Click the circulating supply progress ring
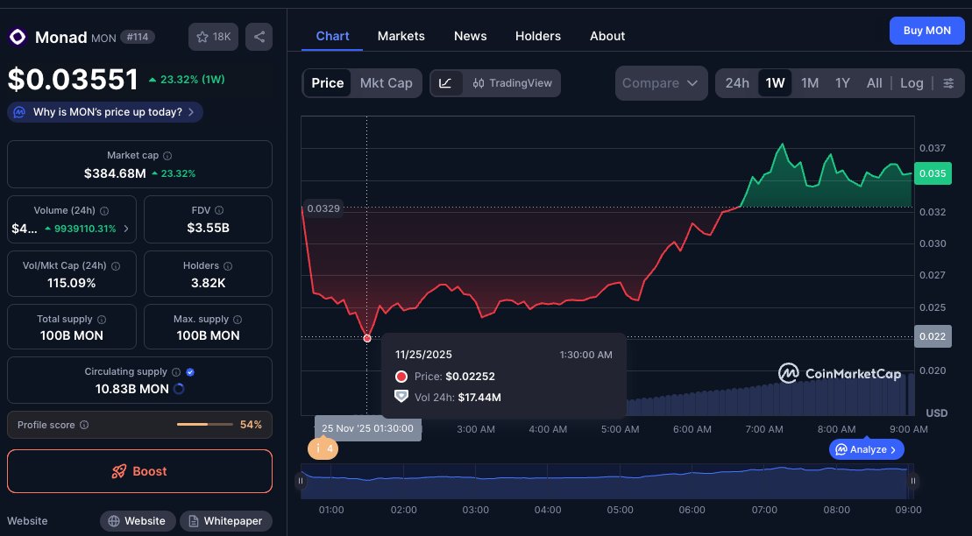 (179, 389)
